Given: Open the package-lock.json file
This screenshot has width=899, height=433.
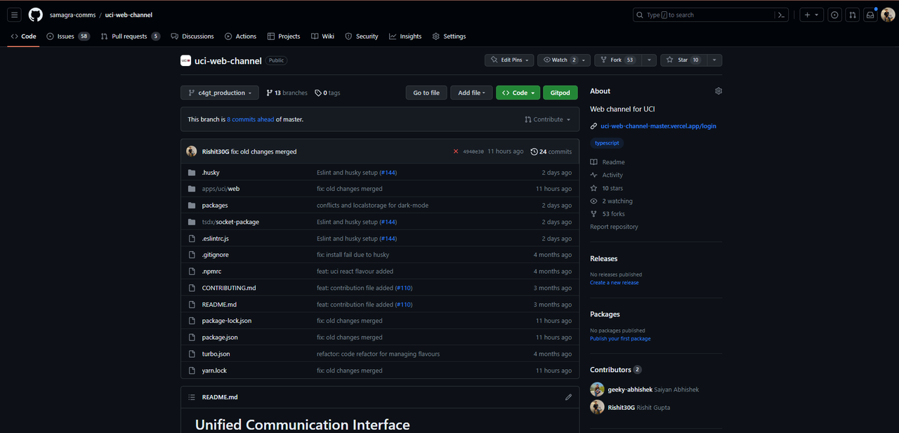Looking at the screenshot, I should (227, 321).
